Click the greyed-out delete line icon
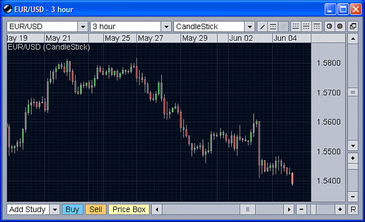This screenshot has width=365, height=222. (x=283, y=27)
